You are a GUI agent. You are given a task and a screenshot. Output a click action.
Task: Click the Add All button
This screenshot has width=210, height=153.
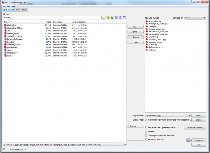(x=135, y=32)
